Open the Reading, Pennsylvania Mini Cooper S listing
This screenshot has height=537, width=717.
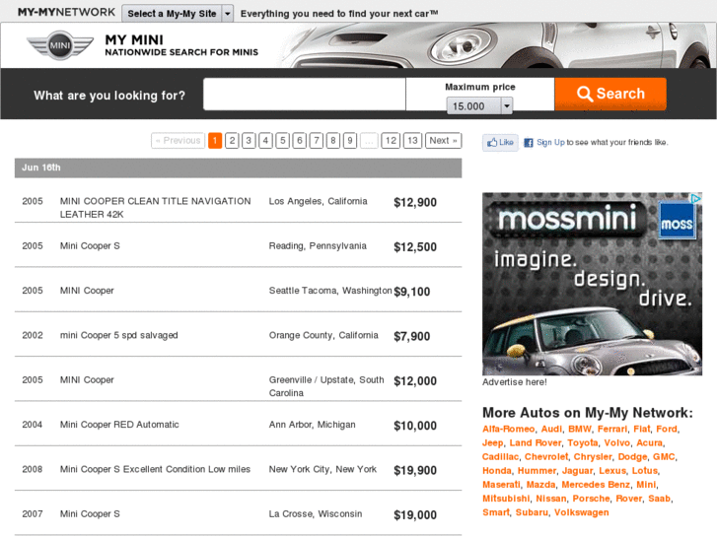[238, 246]
